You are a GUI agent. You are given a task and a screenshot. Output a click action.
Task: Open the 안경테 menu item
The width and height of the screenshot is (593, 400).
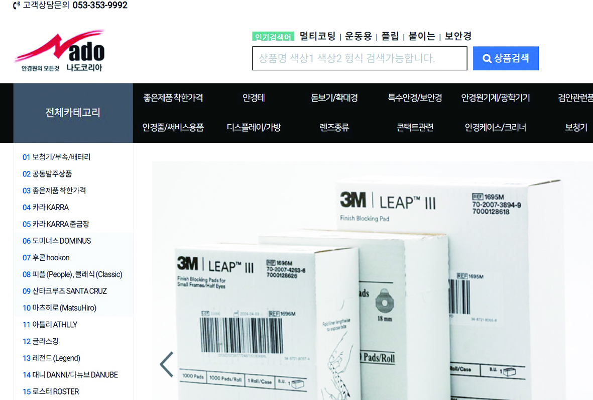(x=254, y=98)
